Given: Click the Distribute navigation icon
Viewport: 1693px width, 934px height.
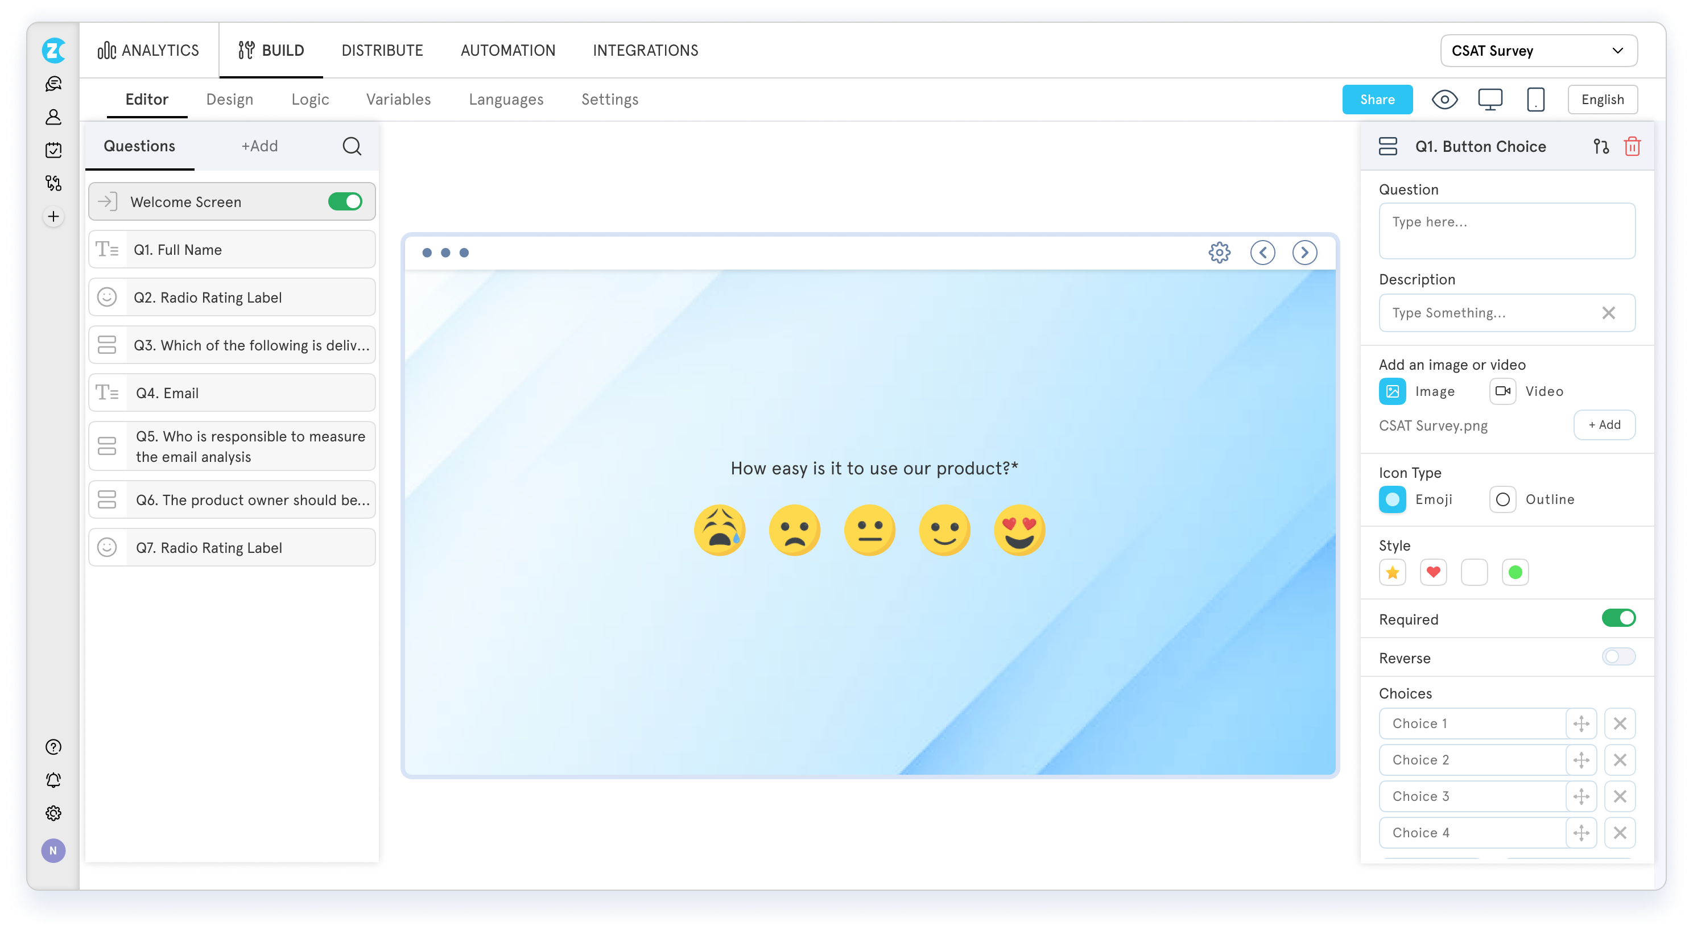Looking at the screenshot, I should coord(382,51).
